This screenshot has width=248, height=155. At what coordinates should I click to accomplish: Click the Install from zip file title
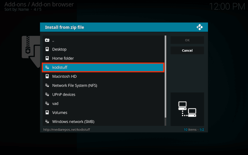pos(64,27)
